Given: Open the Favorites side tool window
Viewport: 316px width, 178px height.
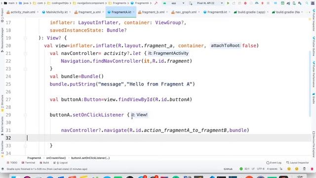Looking at the screenshot, I should click(x=2, y=149).
